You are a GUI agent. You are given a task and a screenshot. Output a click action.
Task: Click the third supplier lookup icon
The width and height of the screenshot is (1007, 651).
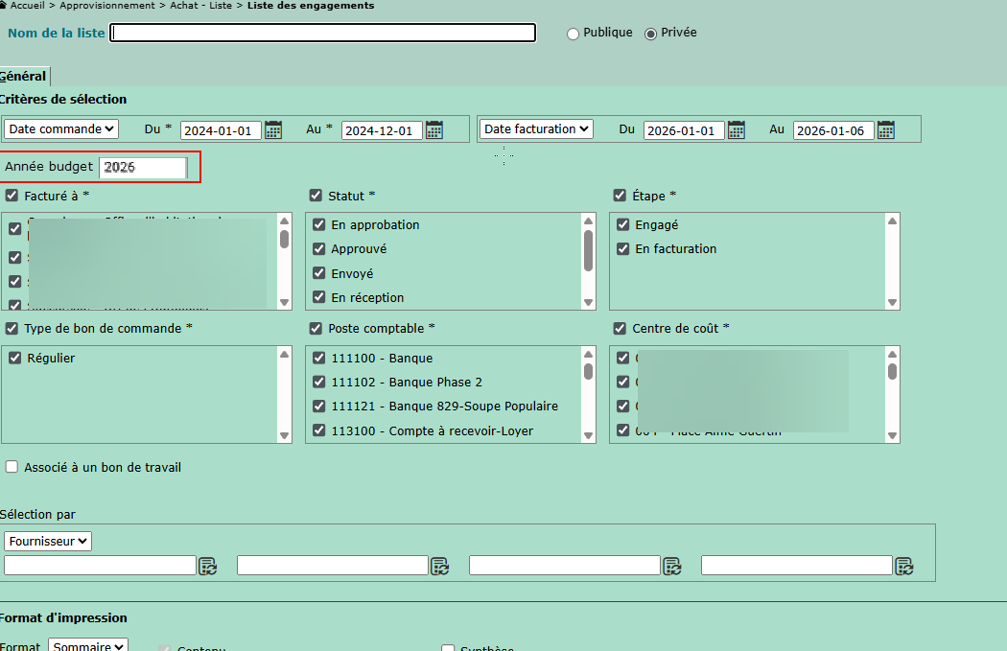coord(672,566)
